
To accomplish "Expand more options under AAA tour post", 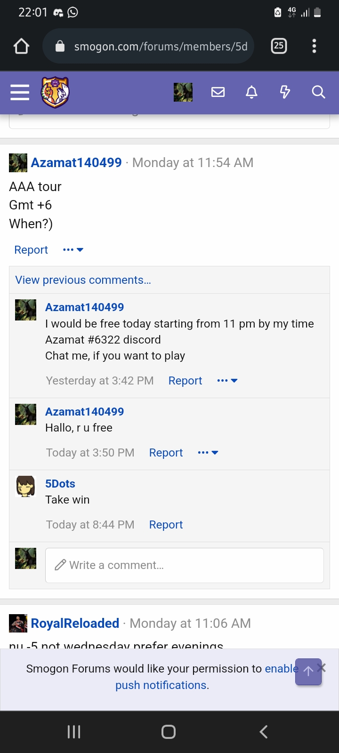I will pos(73,250).
